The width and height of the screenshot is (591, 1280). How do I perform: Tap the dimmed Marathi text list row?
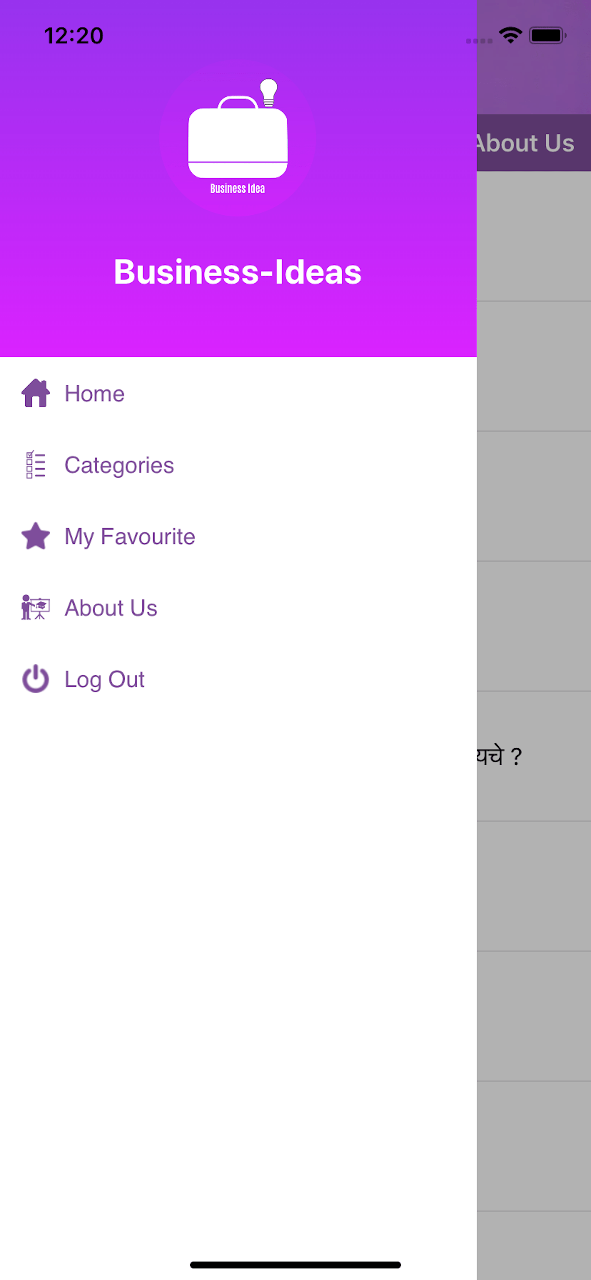534,756
